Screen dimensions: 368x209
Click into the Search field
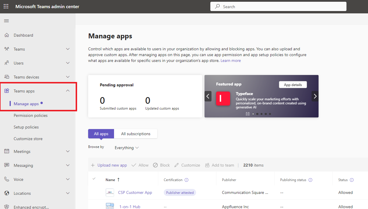tap(278, 6)
